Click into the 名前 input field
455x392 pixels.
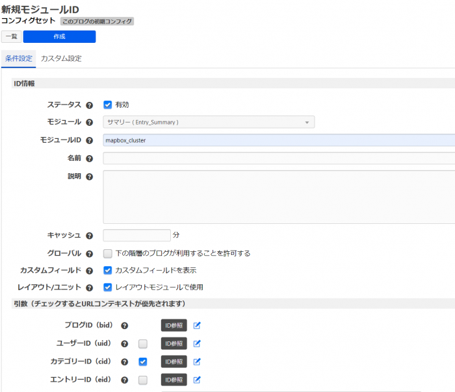pyautogui.click(x=278, y=158)
